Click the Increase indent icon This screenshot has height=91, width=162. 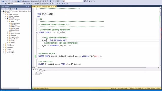tap(64, 4)
